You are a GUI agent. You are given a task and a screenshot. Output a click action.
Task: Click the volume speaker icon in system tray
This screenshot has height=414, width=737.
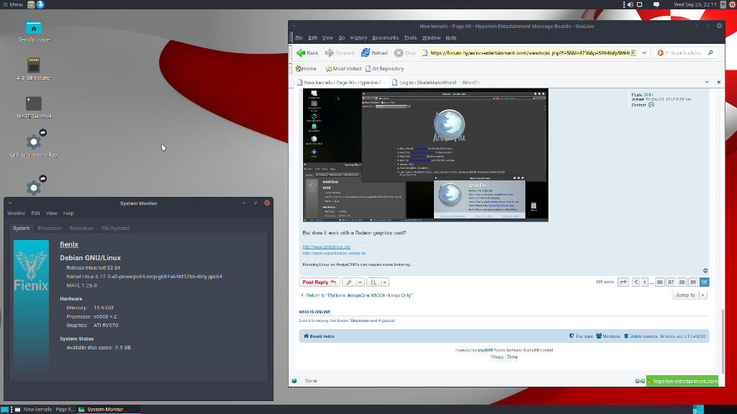[x=630, y=4]
